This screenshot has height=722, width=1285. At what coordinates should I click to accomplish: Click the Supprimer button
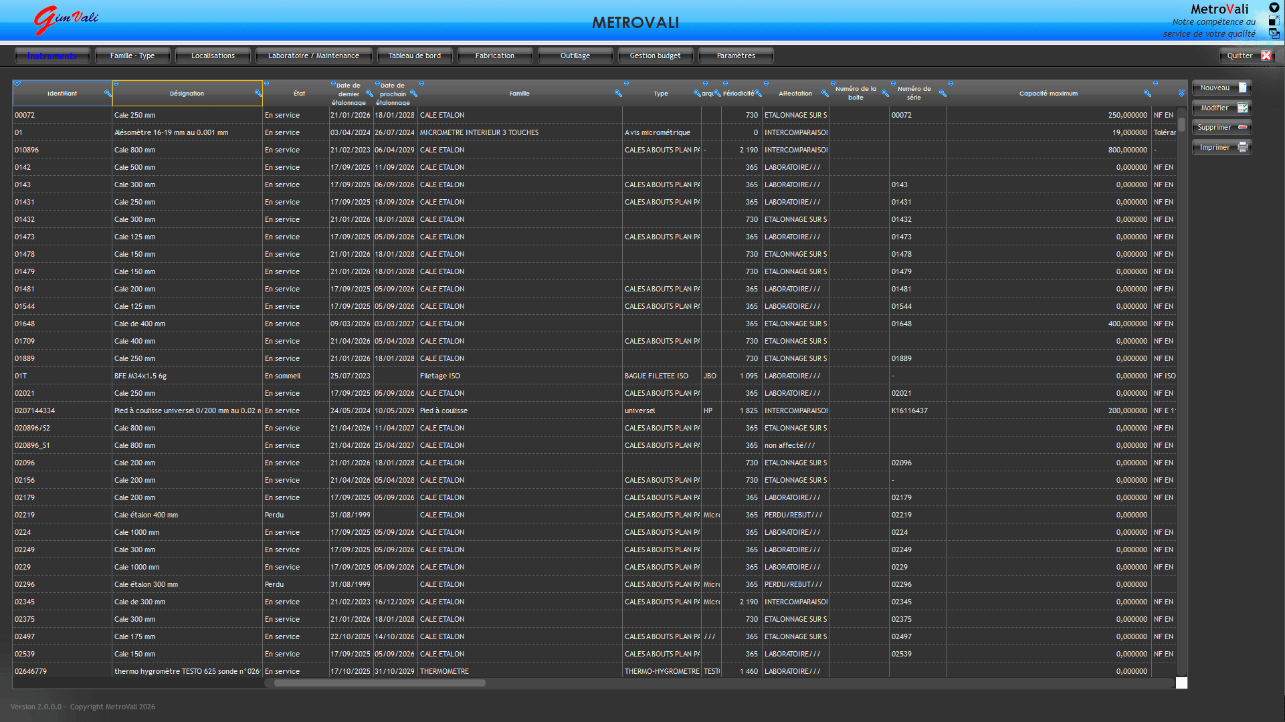tap(1222, 127)
